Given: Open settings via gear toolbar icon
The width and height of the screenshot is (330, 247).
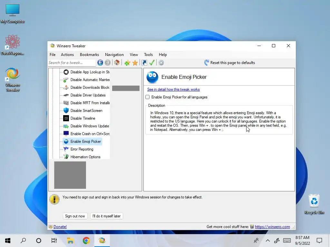Looking at the screenshot, I should pos(161,63).
